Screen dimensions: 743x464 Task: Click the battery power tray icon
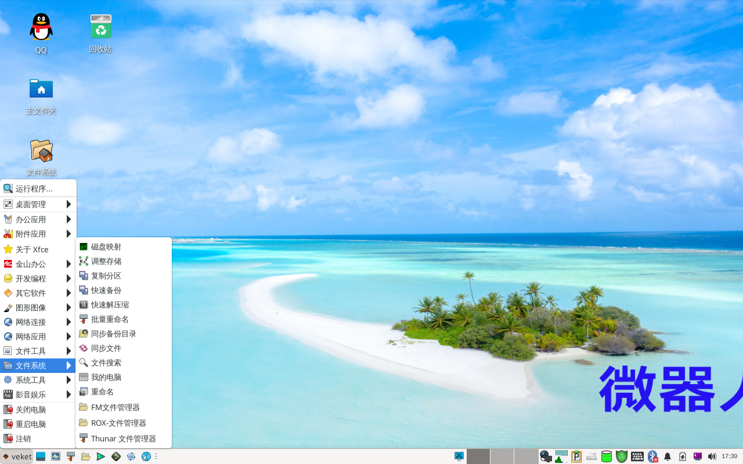pos(683,456)
